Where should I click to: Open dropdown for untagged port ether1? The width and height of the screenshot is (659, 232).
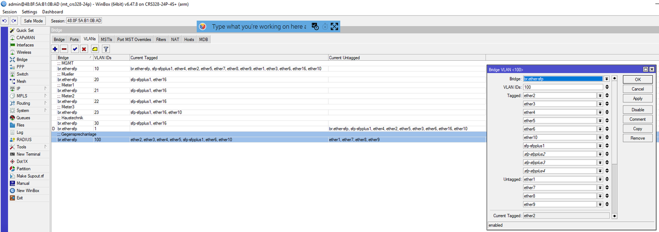click(600, 179)
